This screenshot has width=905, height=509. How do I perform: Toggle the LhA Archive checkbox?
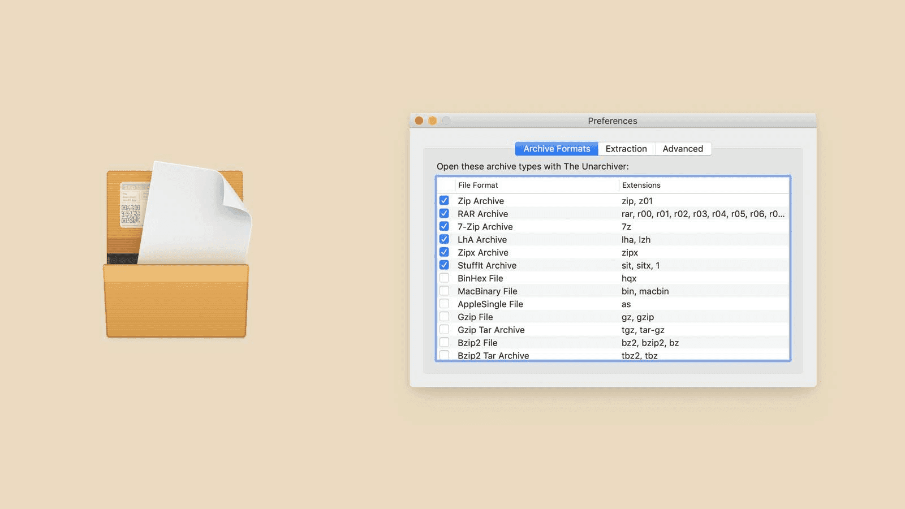tap(444, 239)
